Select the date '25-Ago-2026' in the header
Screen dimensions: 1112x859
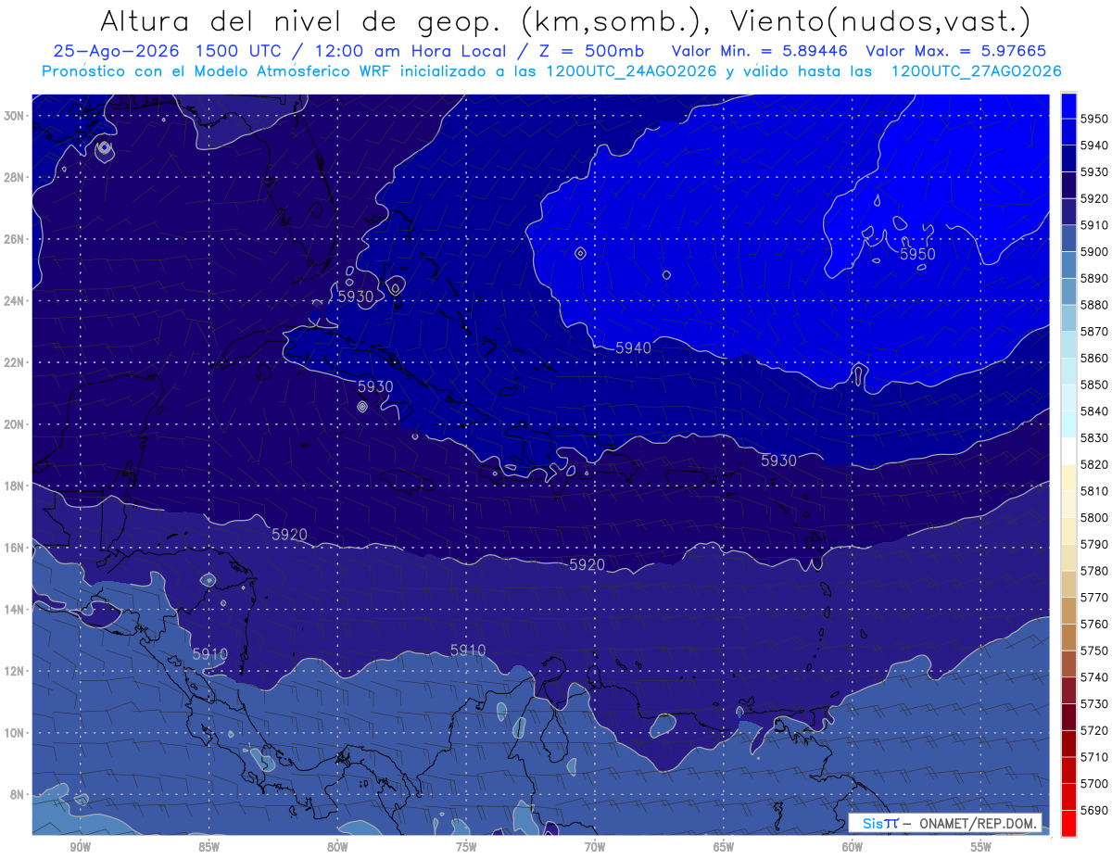[117, 52]
